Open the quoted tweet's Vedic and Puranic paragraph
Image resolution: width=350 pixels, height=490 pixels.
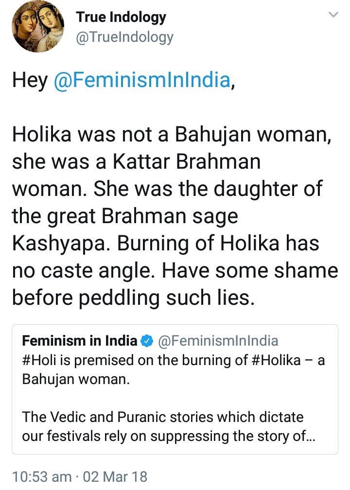[163, 427]
